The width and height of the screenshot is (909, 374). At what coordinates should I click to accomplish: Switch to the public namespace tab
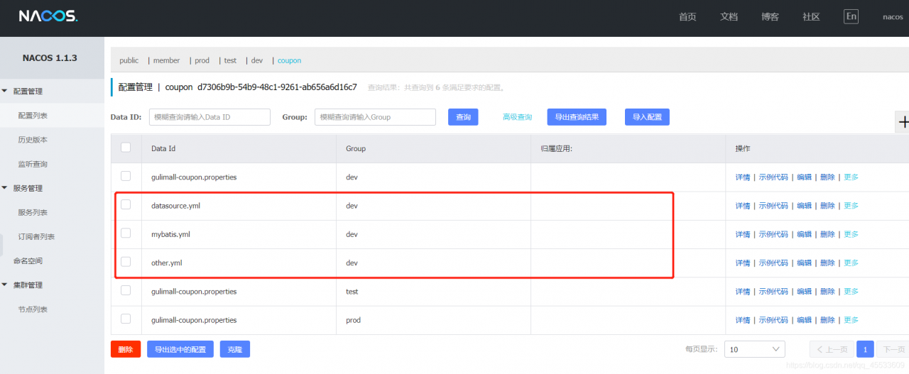[129, 60]
